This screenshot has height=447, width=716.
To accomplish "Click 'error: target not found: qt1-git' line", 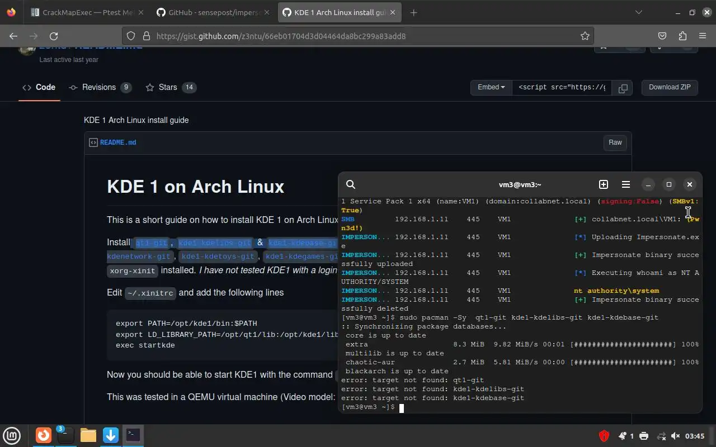I will (x=413, y=380).
